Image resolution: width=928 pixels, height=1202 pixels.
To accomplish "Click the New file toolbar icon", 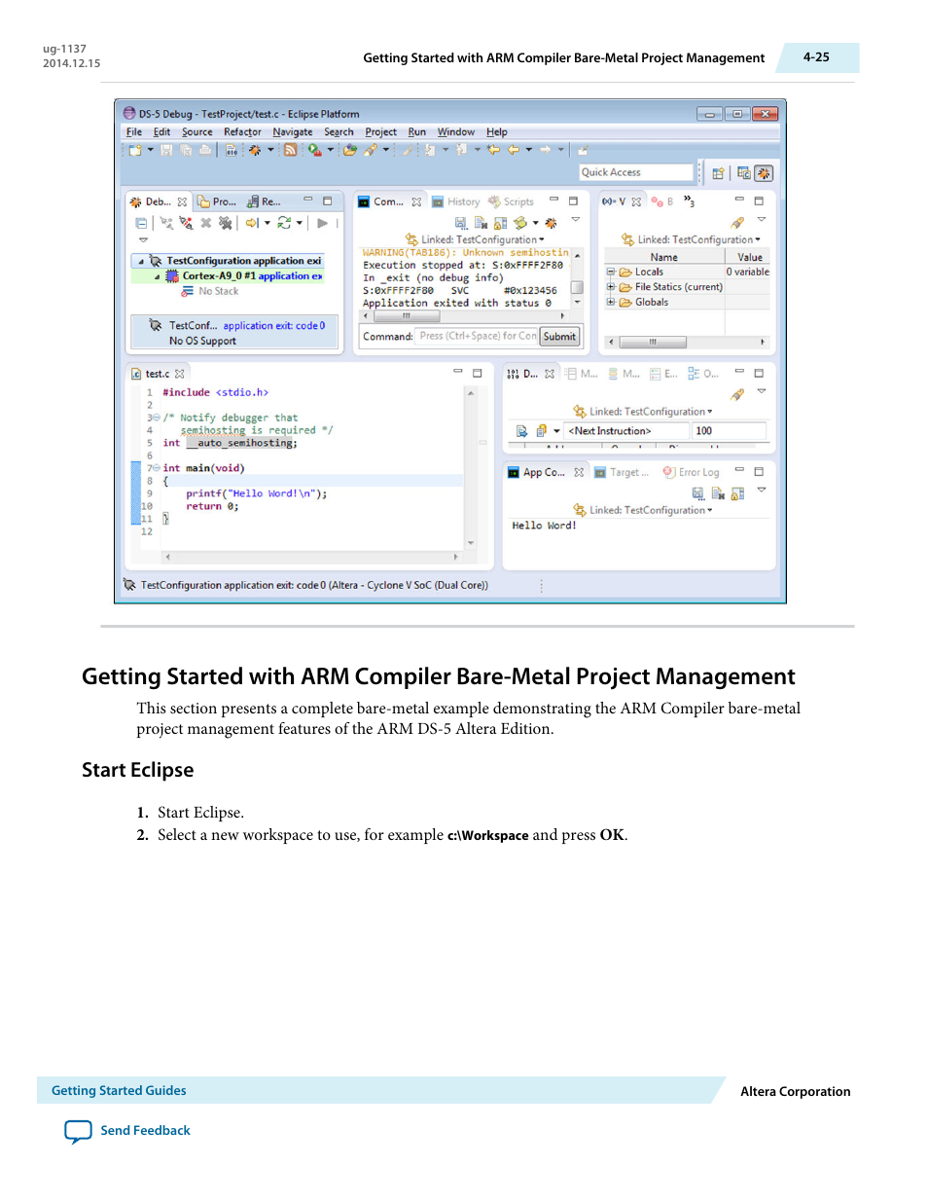I will [135, 150].
